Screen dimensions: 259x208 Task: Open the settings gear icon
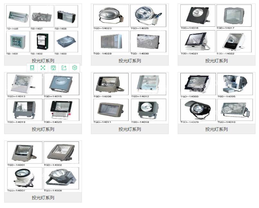click(x=75, y=68)
